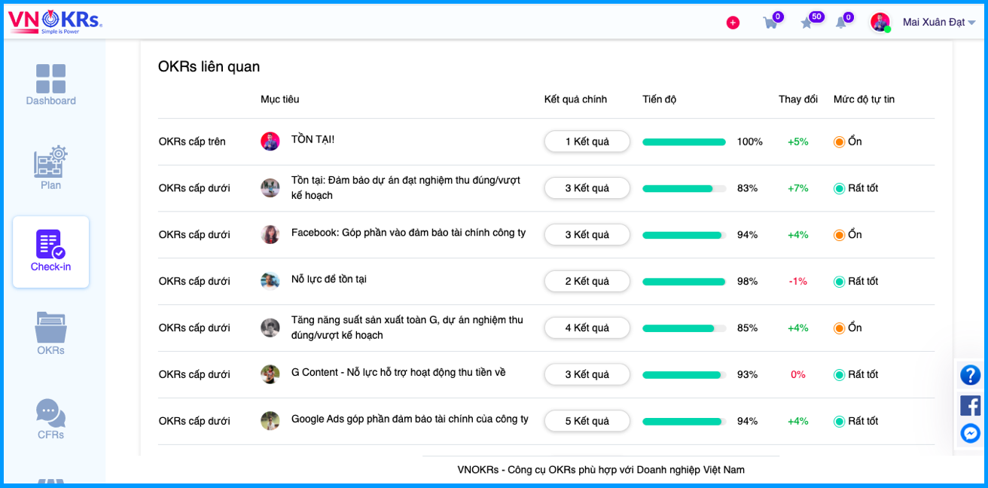988x488 pixels.
Task: Click the objective 'Nỗ lực để tồn tại'
Action: click(329, 279)
